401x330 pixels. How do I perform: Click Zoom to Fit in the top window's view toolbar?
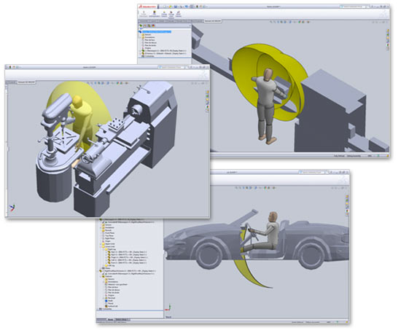[270, 22]
